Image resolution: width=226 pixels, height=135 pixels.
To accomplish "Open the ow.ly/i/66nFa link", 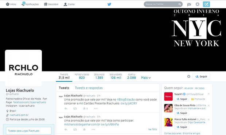I will point(110,124).
